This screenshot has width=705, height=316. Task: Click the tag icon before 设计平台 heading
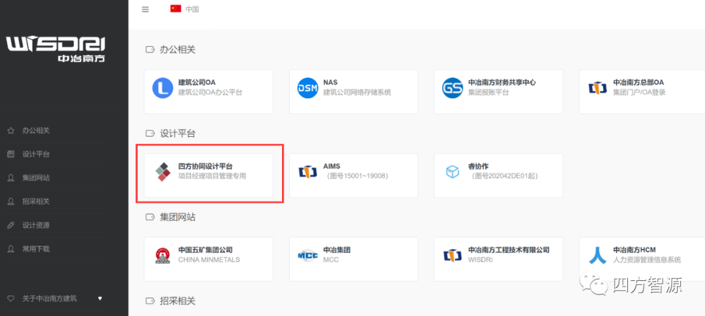(149, 134)
